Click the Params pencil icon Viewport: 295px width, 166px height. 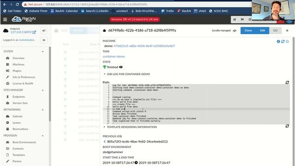(x=7, y=161)
